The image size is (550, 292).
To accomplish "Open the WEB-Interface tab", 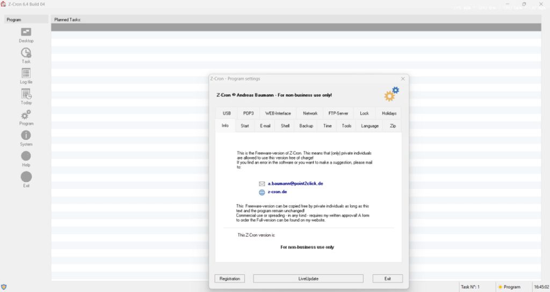I will (278, 113).
